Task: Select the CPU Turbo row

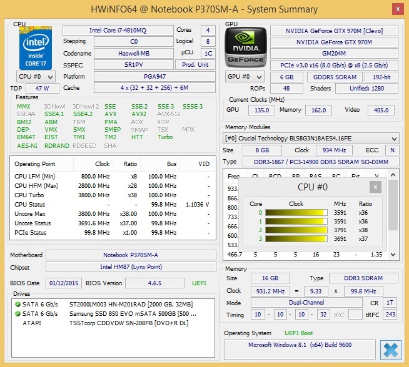Action: pos(113,195)
